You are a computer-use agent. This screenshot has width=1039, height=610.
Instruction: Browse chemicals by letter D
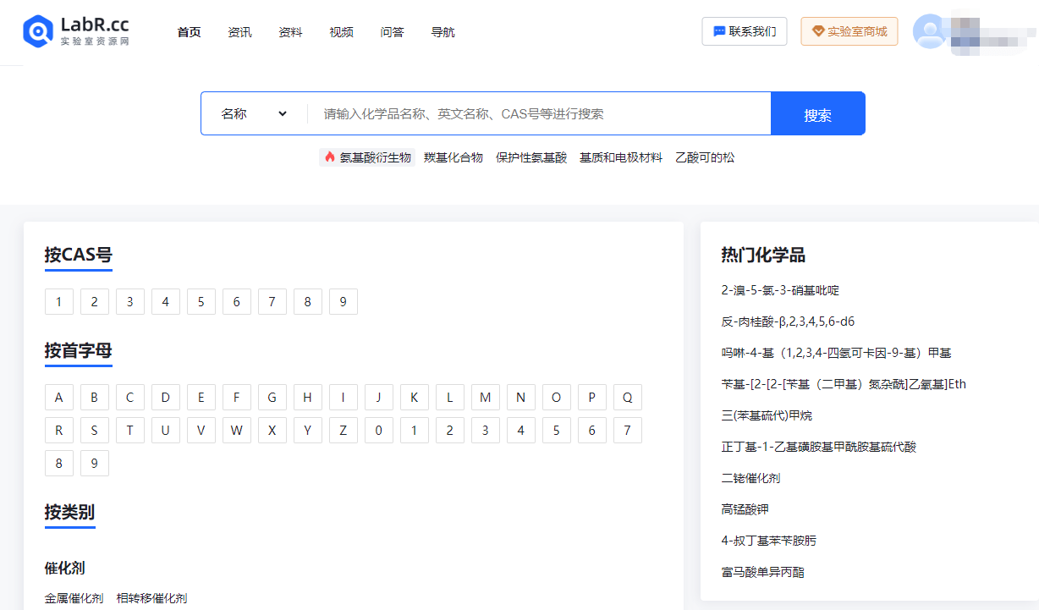(x=166, y=398)
